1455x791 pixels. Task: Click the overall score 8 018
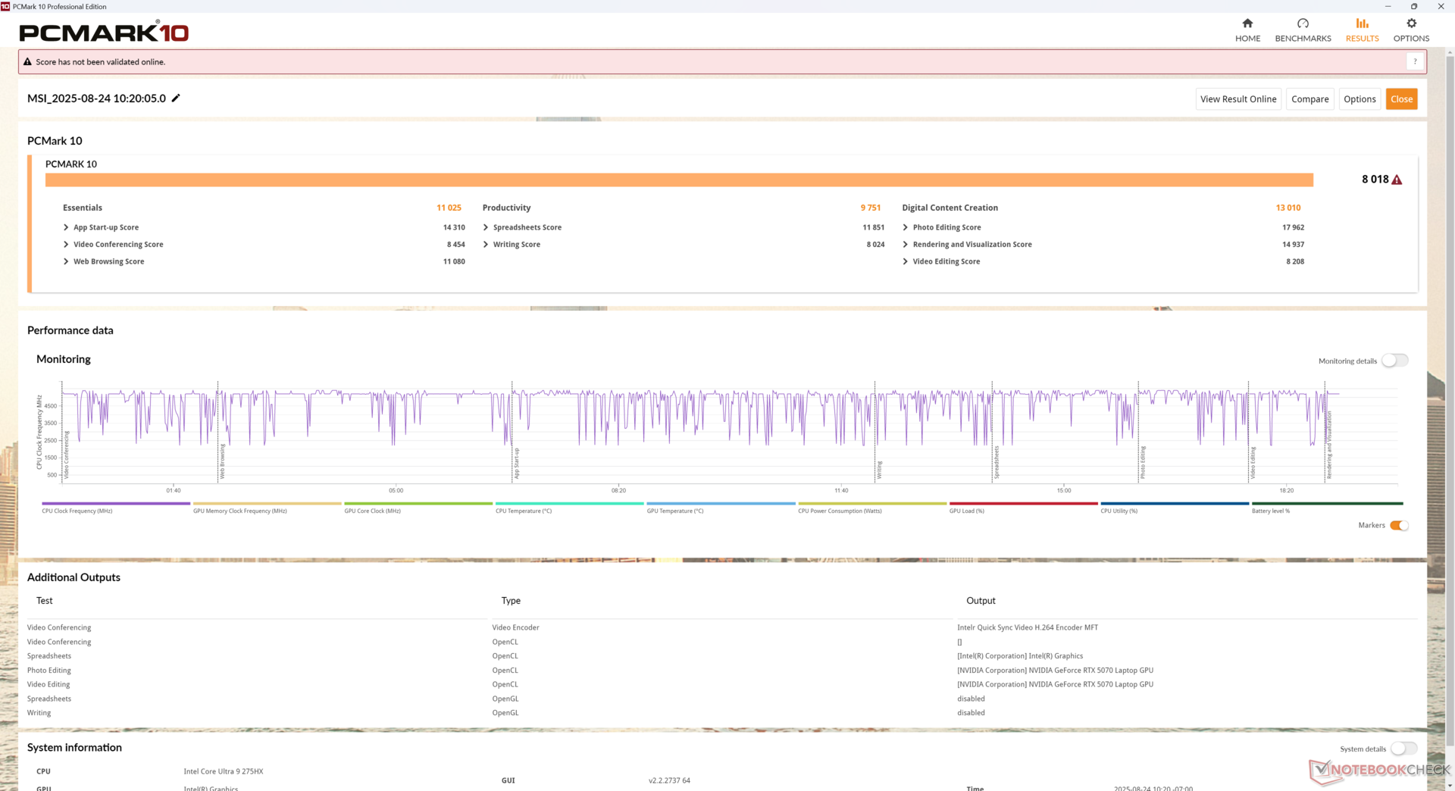pyautogui.click(x=1375, y=180)
